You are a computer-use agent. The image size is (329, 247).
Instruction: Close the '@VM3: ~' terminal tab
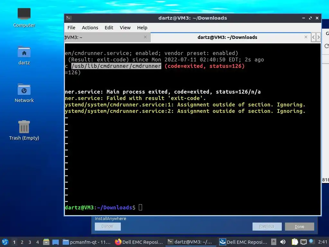coord(145,37)
